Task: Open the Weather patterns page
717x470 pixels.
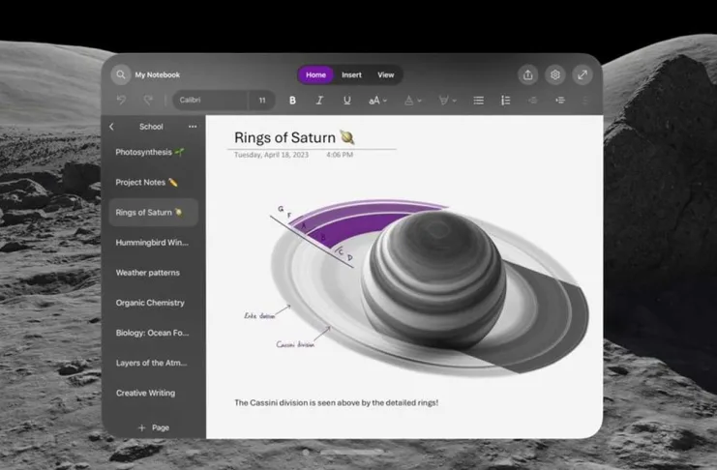Action: (x=154, y=273)
